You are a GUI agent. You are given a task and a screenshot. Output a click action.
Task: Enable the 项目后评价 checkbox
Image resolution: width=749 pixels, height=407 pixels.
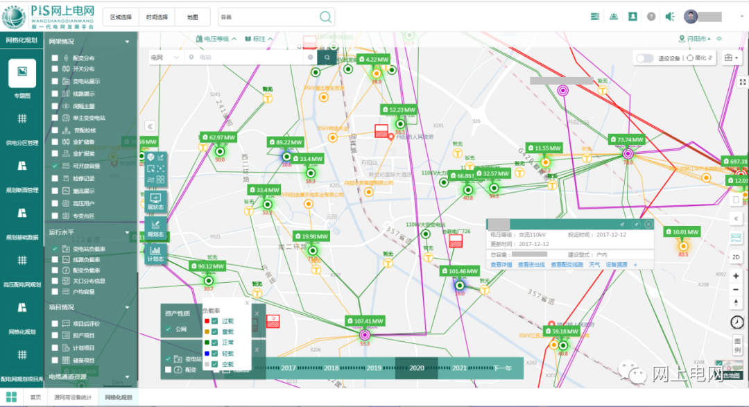point(55,323)
